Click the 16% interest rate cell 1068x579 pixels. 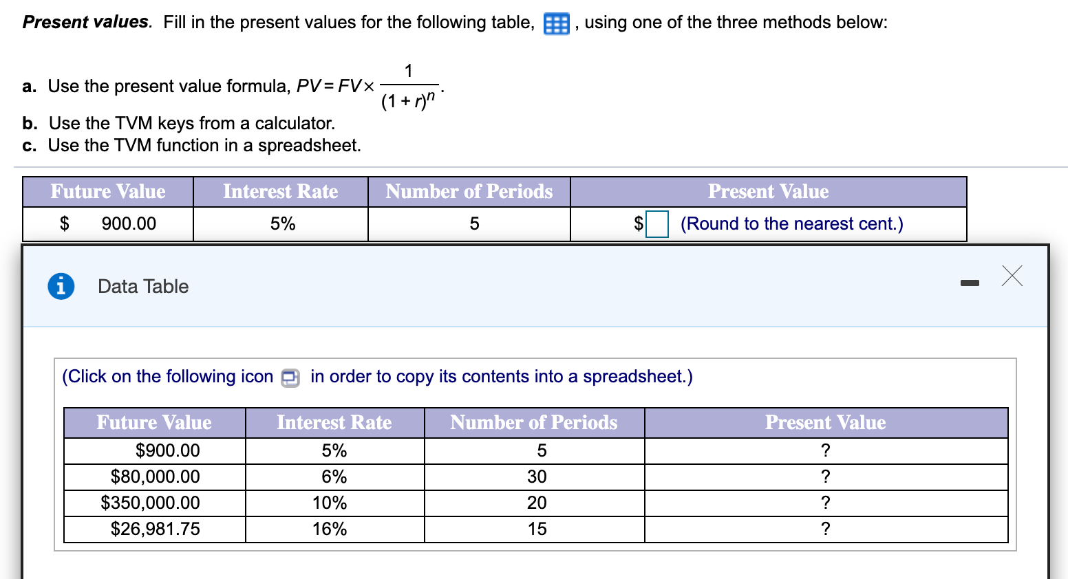[334, 528]
